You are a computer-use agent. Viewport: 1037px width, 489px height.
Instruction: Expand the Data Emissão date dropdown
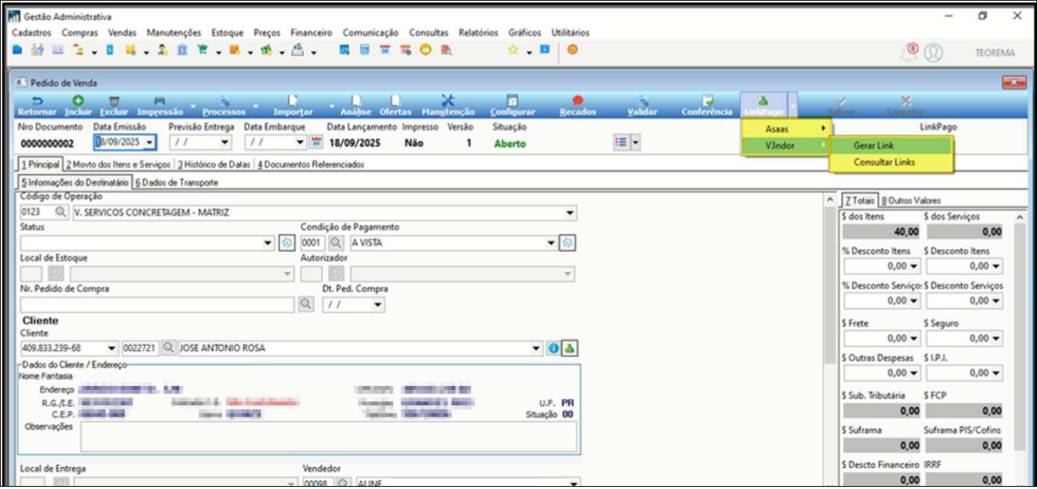pos(150,142)
